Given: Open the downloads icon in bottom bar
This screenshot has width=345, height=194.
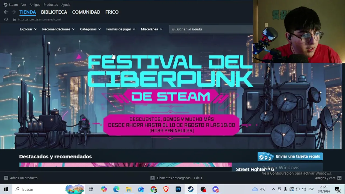Looking at the screenshot, I should click(153, 178).
